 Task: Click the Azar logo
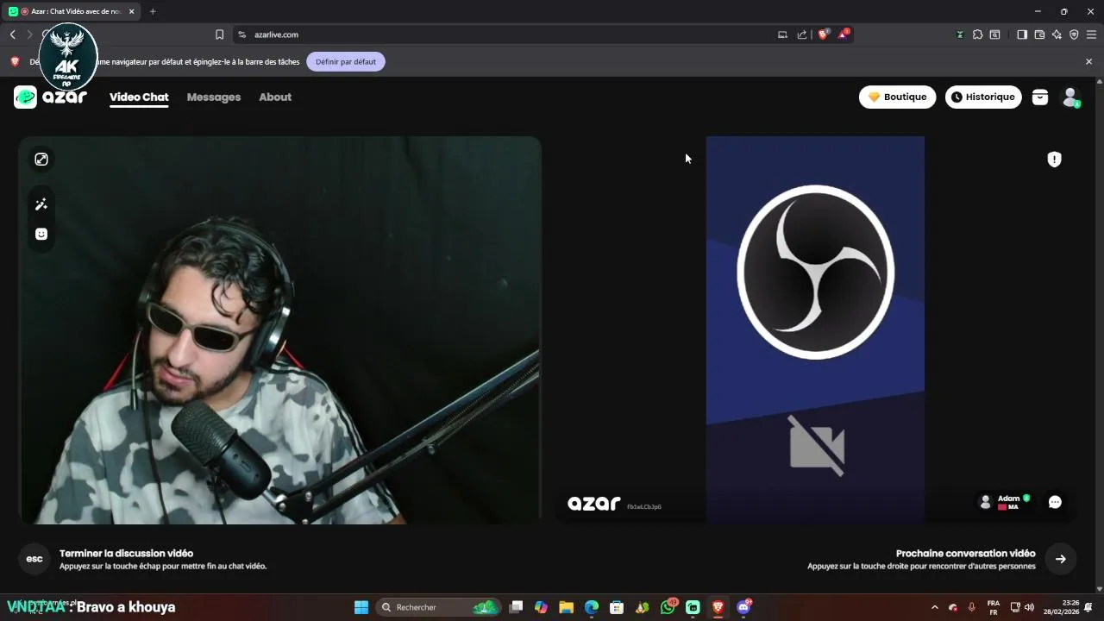point(50,97)
